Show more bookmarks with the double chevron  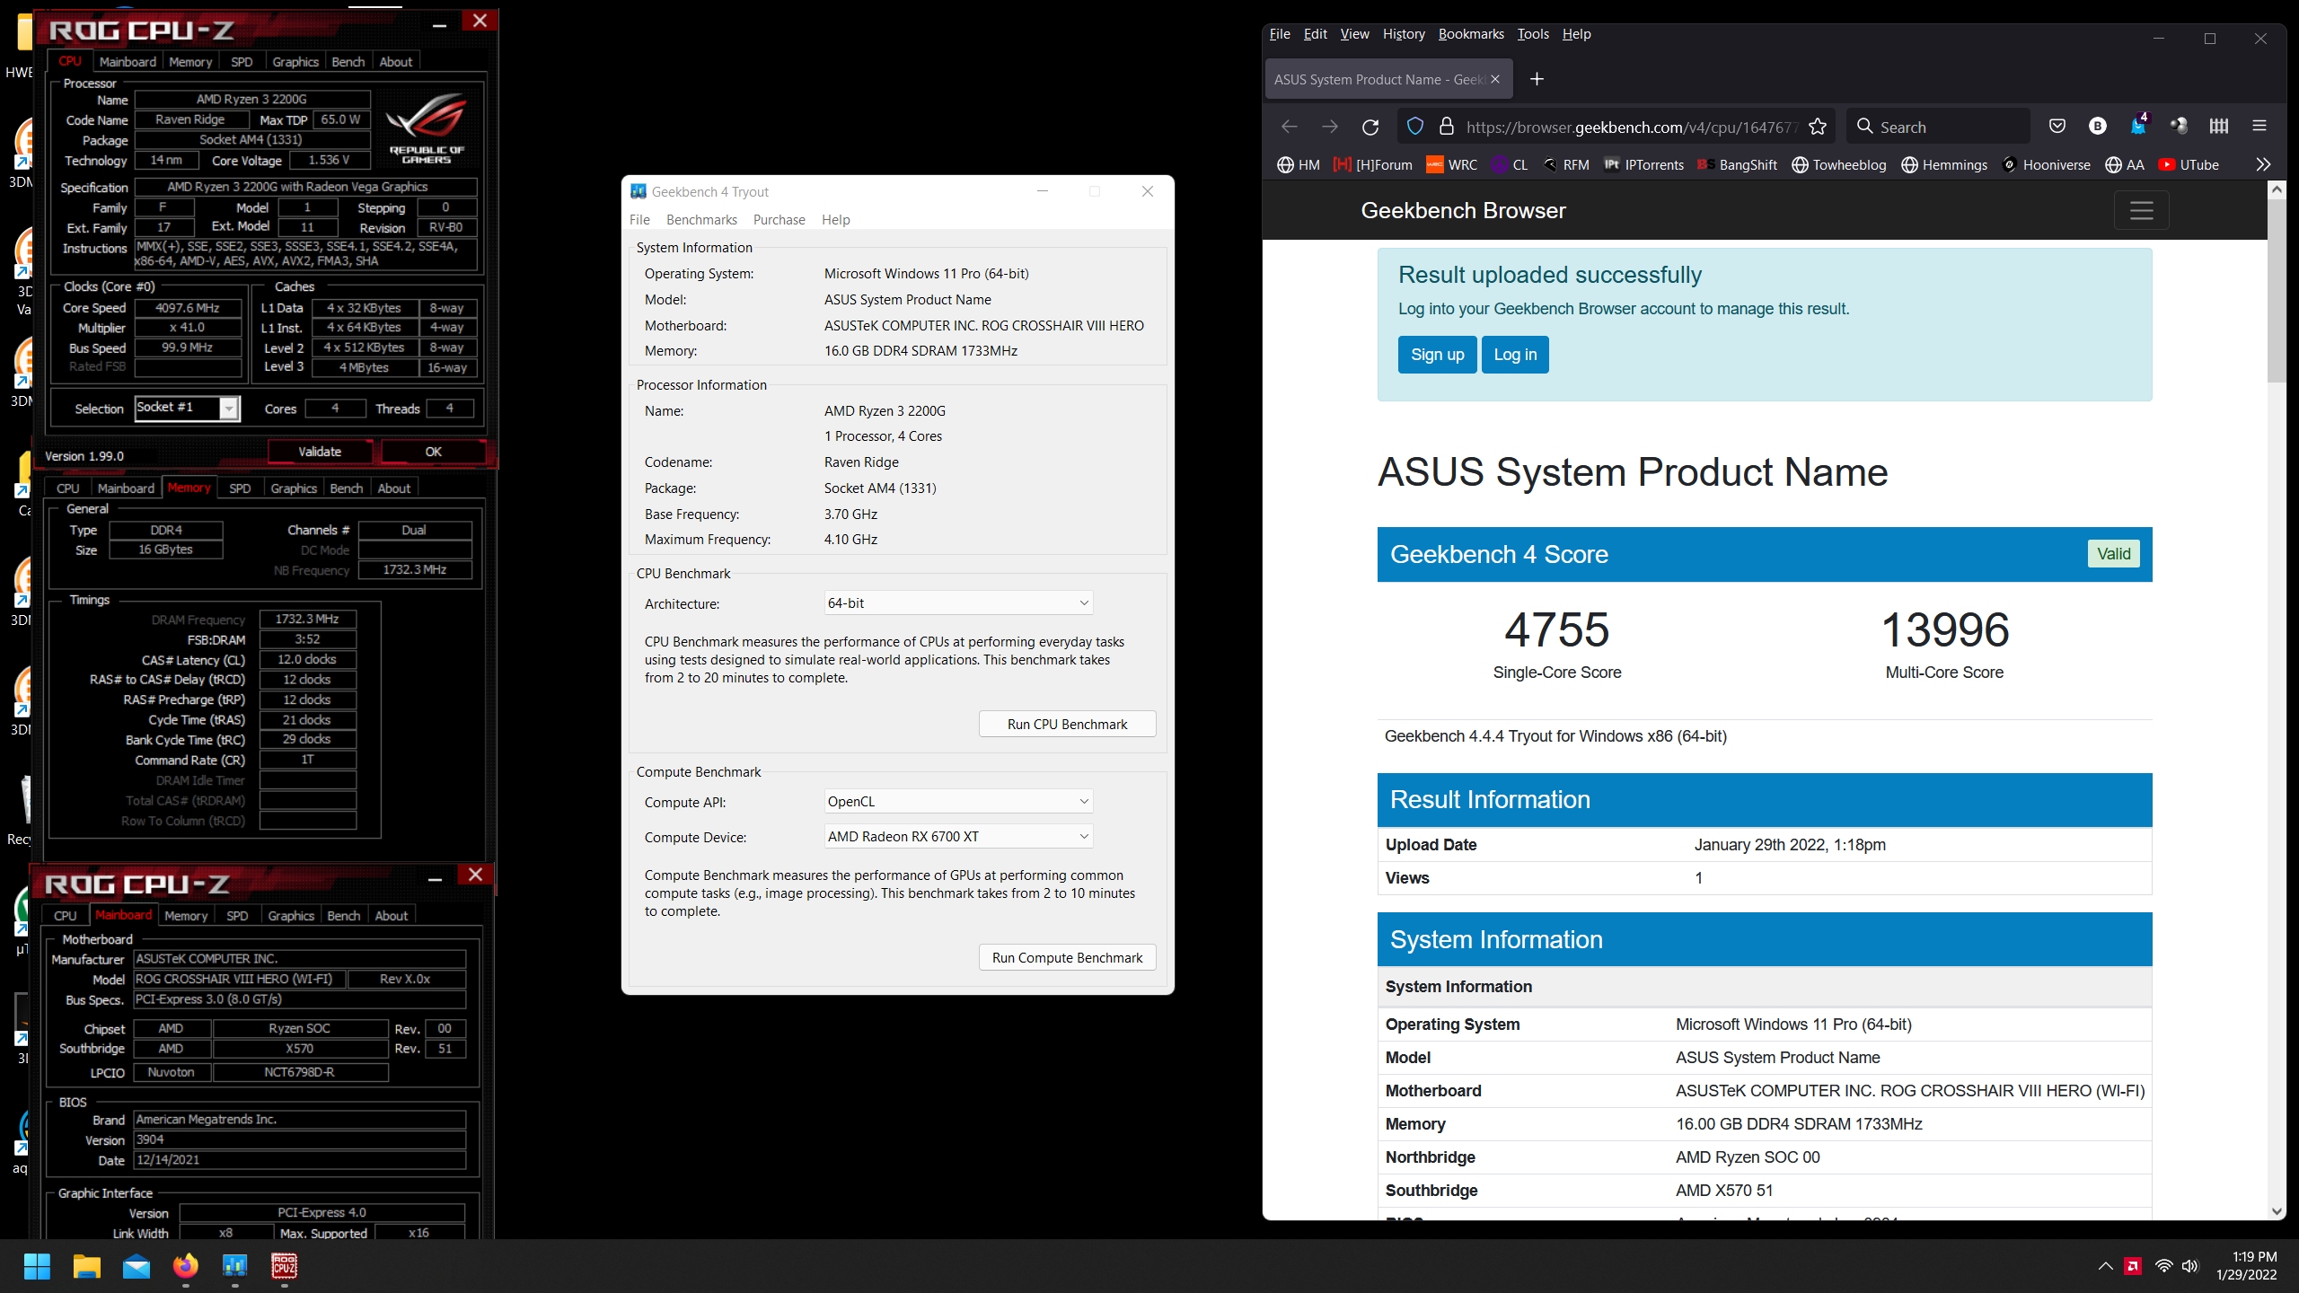tap(2263, 164)
